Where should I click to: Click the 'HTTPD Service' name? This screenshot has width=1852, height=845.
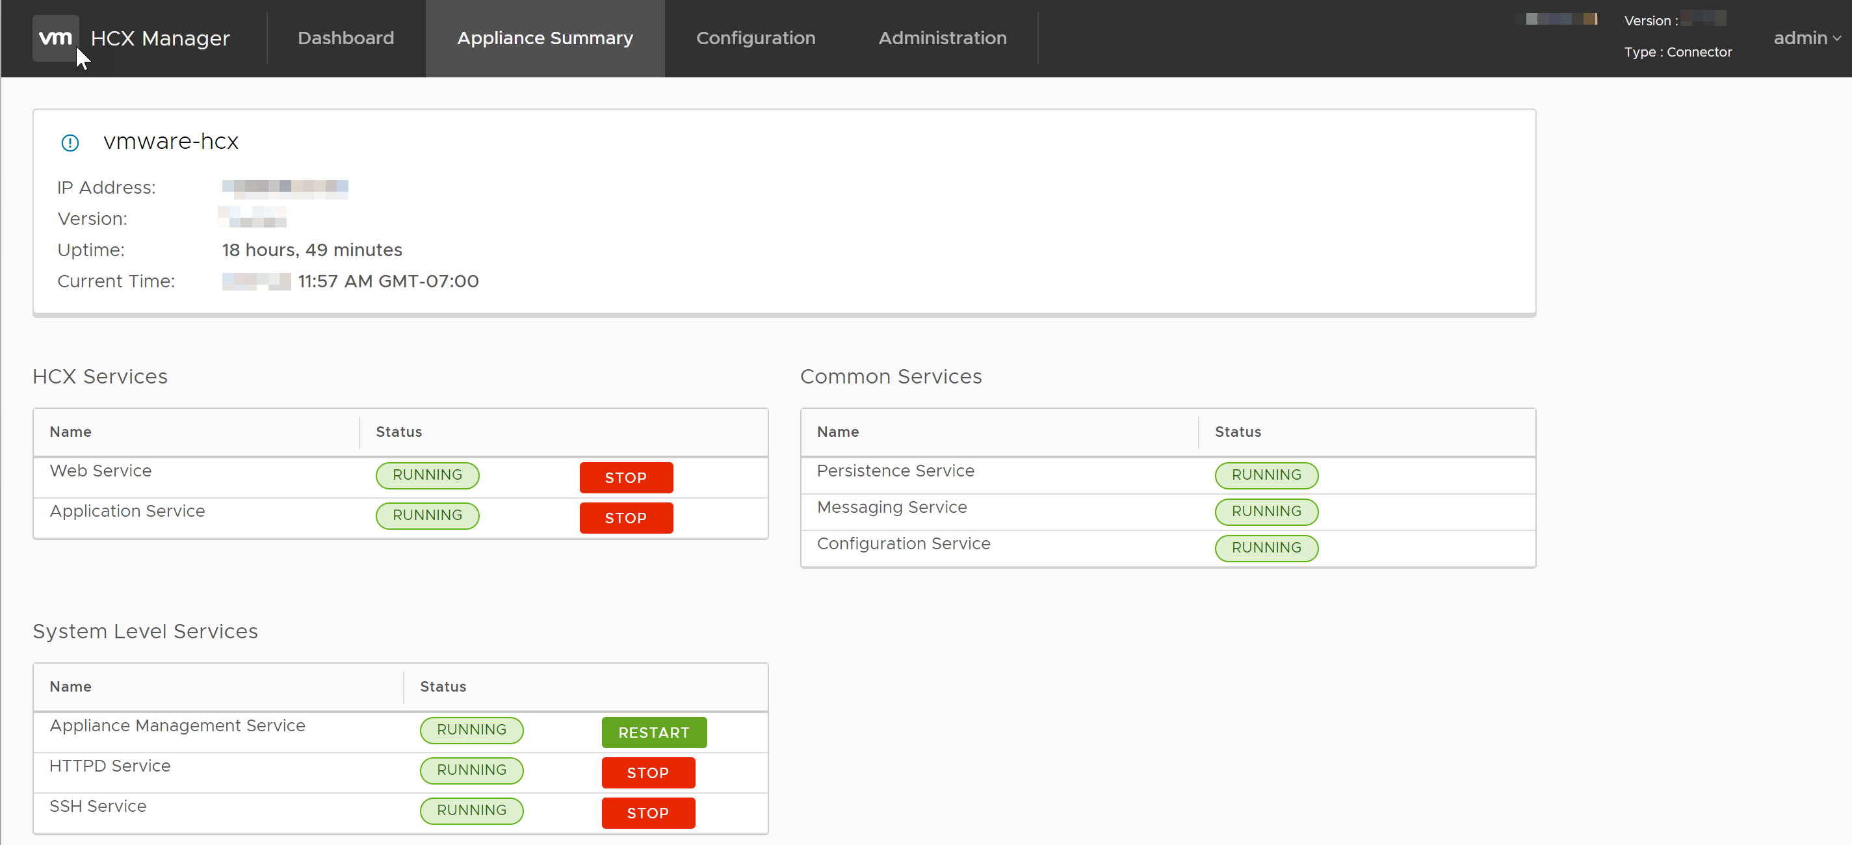tap(110, 766)
